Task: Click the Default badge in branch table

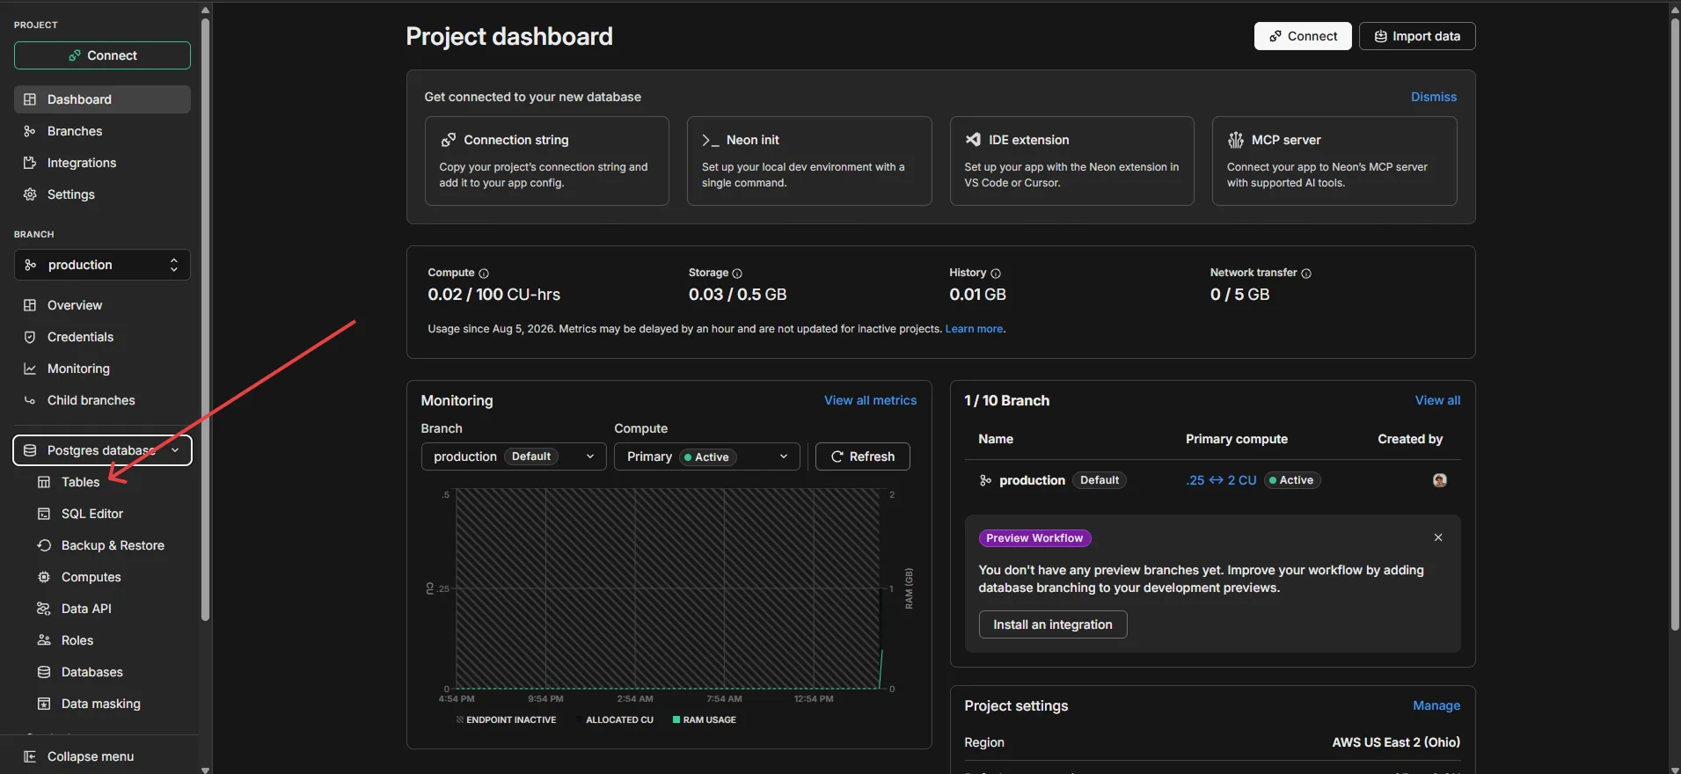Action: [1100, 480]
